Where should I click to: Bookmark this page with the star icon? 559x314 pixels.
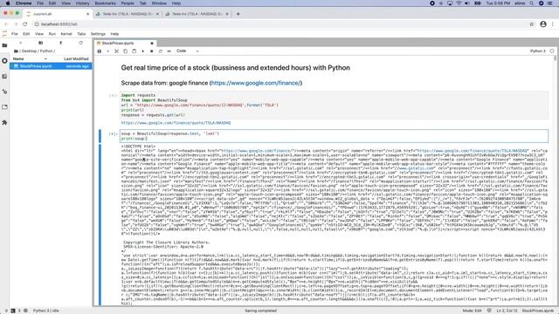532,24
